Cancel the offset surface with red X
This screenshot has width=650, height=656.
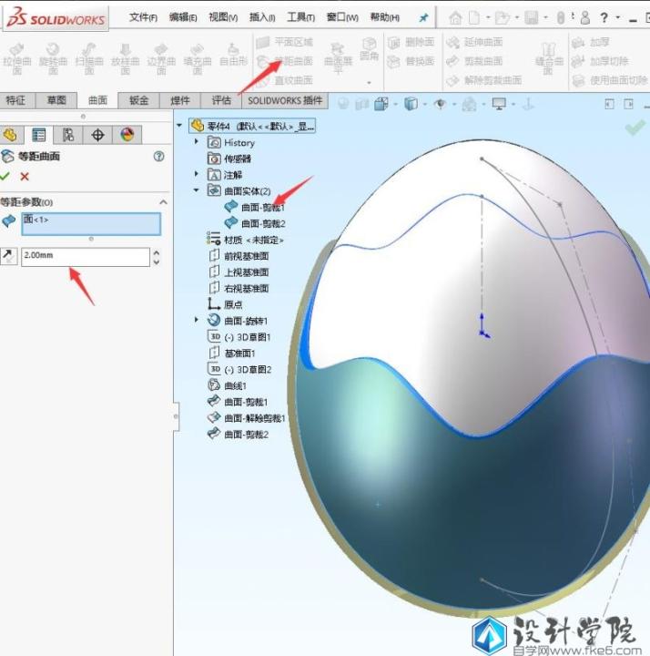pyautogui.click(x=25, y=176)
